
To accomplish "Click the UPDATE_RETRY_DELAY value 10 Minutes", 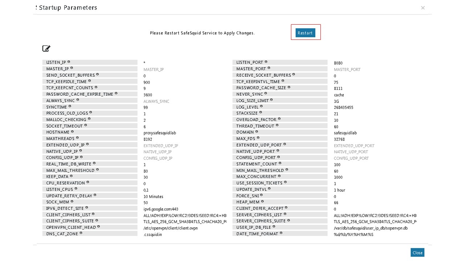I will pyautogui.click(x=153, y=196).
